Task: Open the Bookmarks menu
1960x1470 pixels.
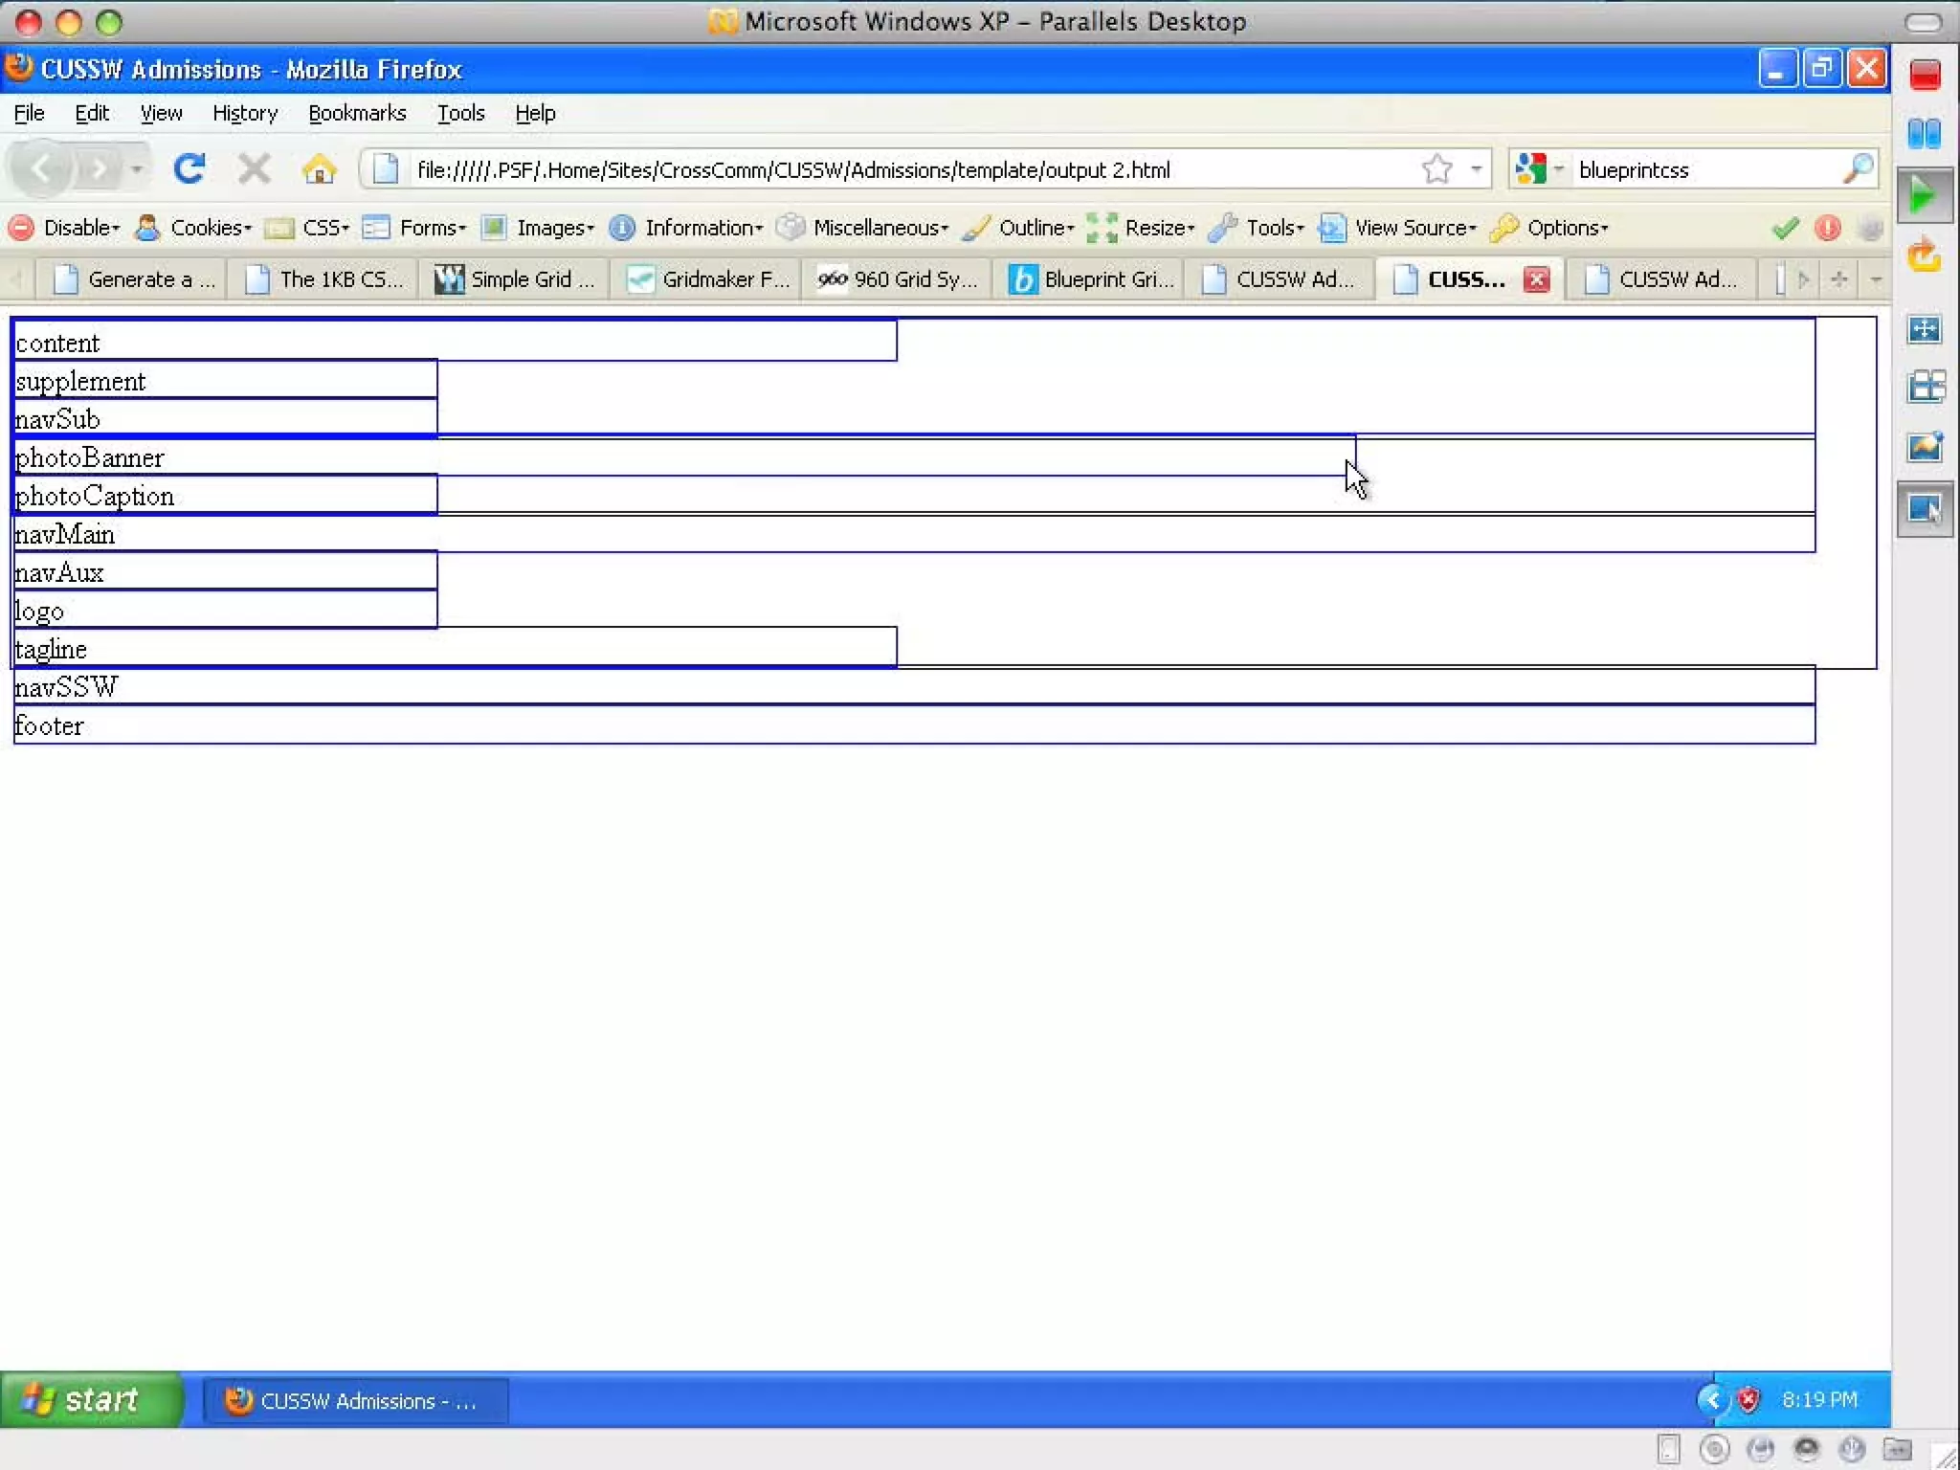Action: tap(356, 113)
